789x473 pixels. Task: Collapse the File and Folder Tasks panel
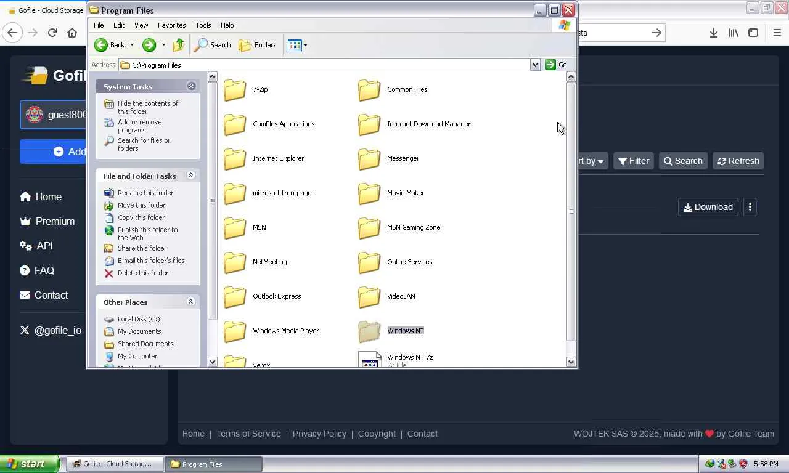191,176
